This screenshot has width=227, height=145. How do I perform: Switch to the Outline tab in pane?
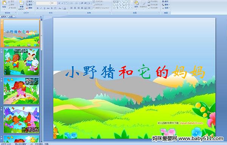coord(11,17)
